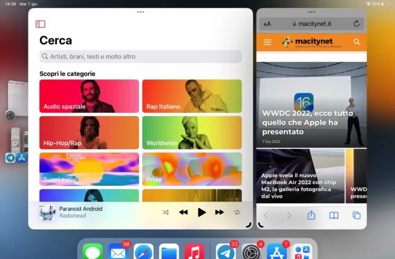395x259 pixels.
Task: Open the Safari window multitasking dots
Action: tap(311, 12)
